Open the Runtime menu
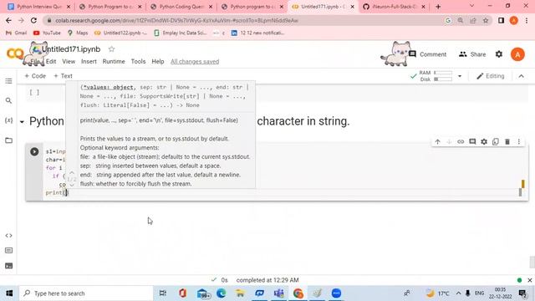535x301 pixels. 114,61
